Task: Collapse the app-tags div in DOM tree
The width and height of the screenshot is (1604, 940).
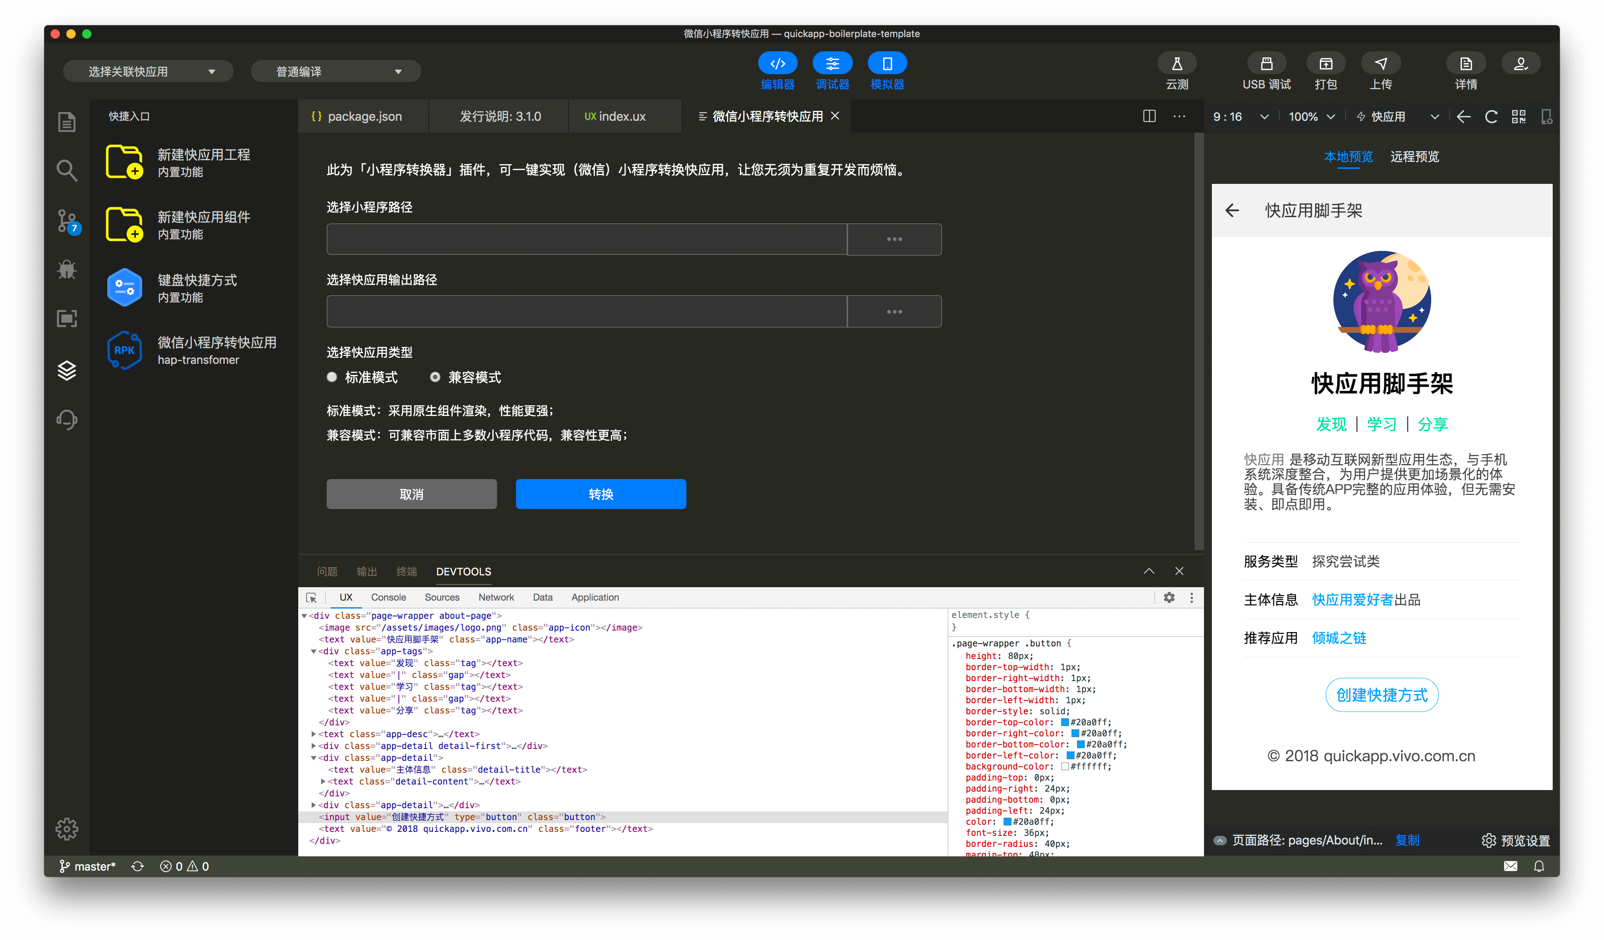Action: (x=313, y=651)
